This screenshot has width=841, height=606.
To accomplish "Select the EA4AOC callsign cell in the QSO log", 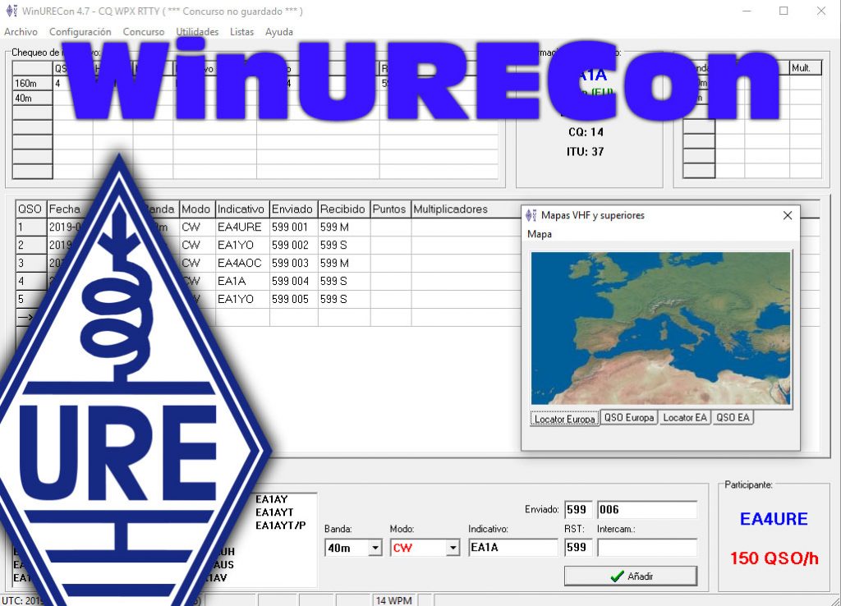I will (x=242, y=264).
